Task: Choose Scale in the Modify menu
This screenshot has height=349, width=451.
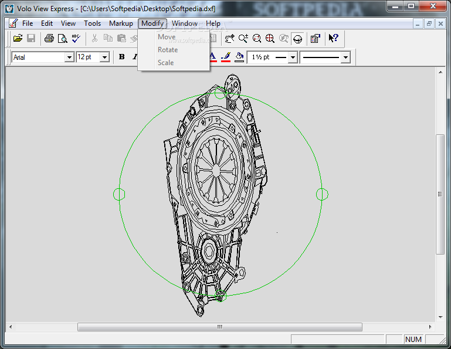Action: point(174,63)
